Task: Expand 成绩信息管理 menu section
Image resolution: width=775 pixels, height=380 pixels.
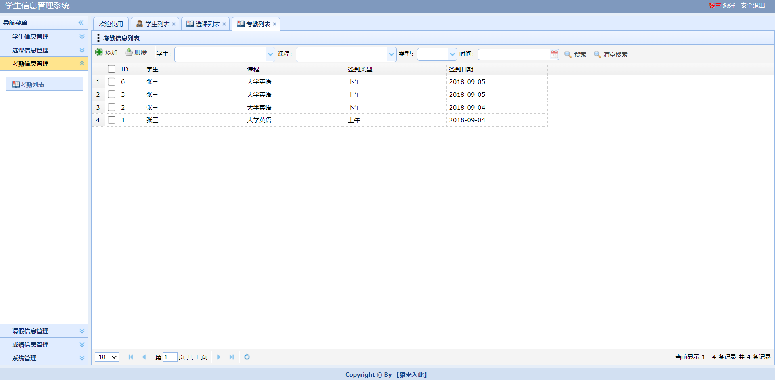Action: (44, 345)
